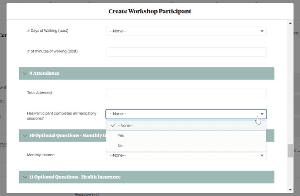Select 'Yes' for mandatory sessions completed
Viewport: 300px width, 196px height.
click(x=121, y=135)
